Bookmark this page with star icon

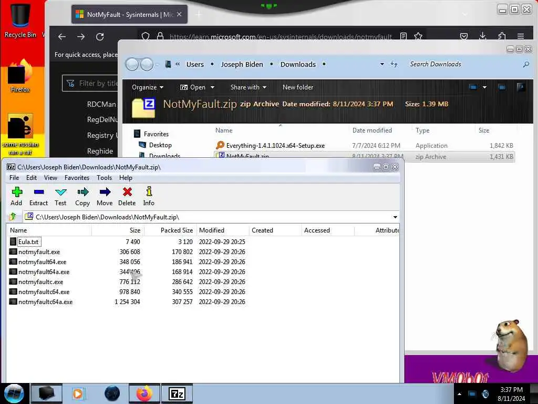tap(418, 36)
